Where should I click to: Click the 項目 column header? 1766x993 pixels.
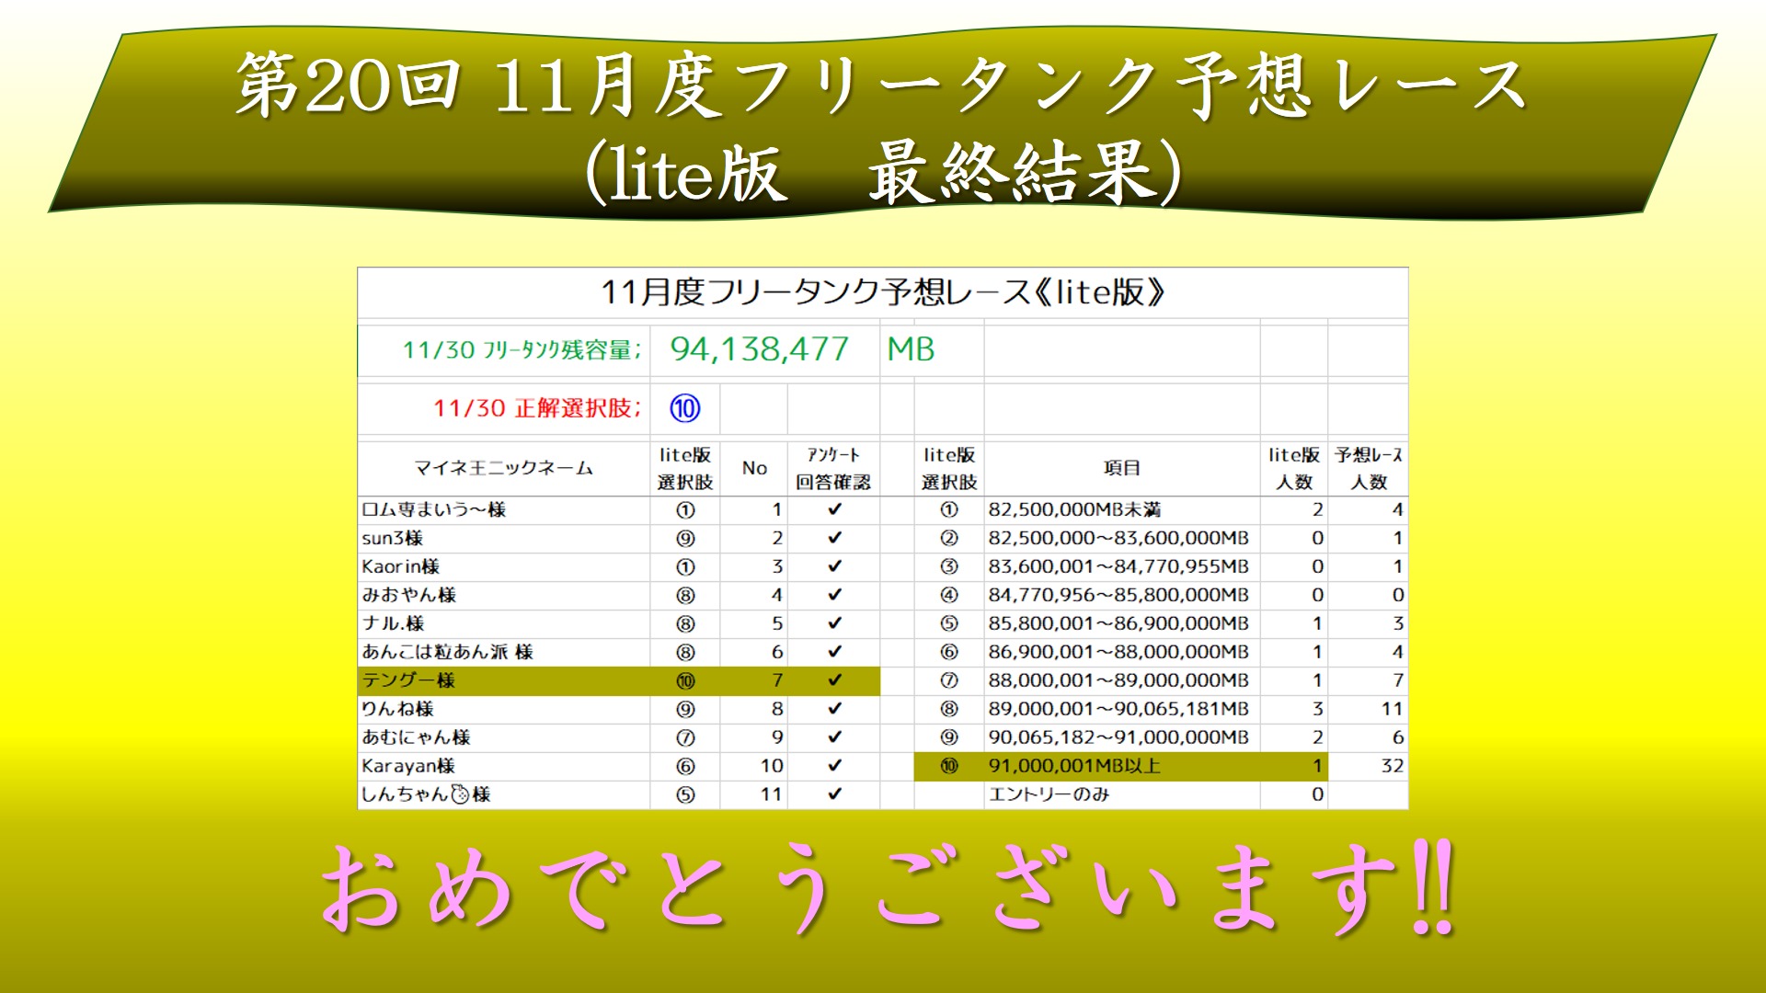[x=1121, y=469]
